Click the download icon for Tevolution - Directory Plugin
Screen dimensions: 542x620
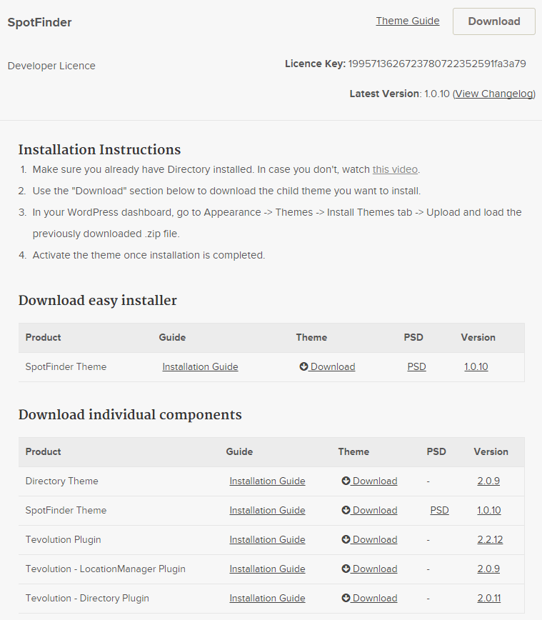[346, 598]
